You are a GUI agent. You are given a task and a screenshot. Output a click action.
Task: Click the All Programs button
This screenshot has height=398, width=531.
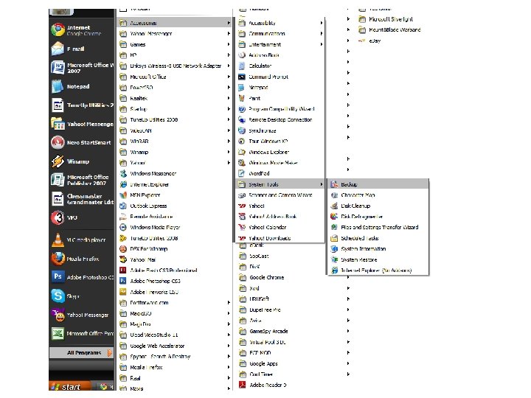click(81, 352)
